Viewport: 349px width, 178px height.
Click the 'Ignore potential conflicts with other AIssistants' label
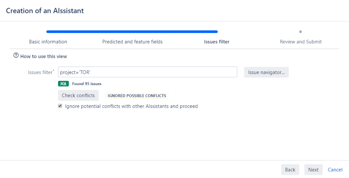131,106
